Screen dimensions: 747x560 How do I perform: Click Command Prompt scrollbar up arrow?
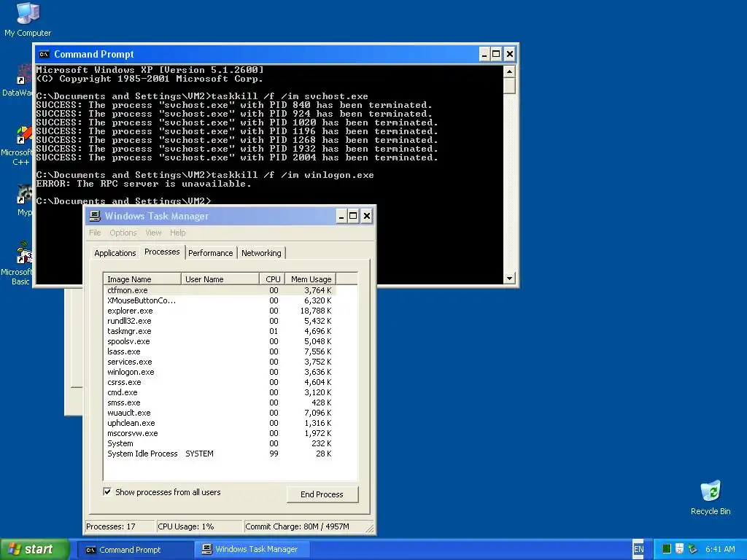(x=509, y=72)
